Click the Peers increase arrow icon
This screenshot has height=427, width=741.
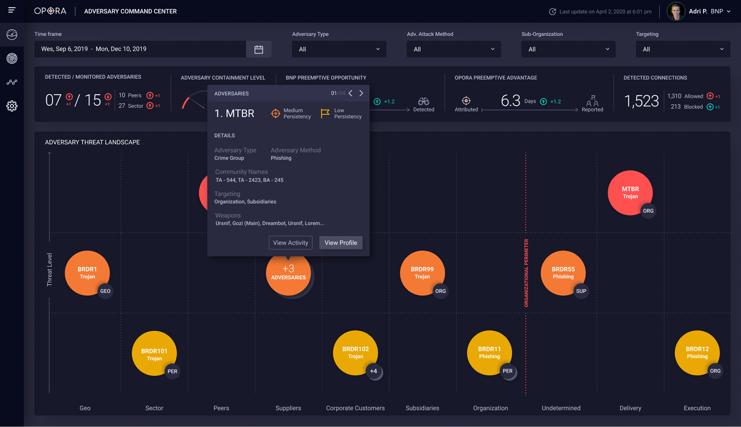(x=150, y=95)
